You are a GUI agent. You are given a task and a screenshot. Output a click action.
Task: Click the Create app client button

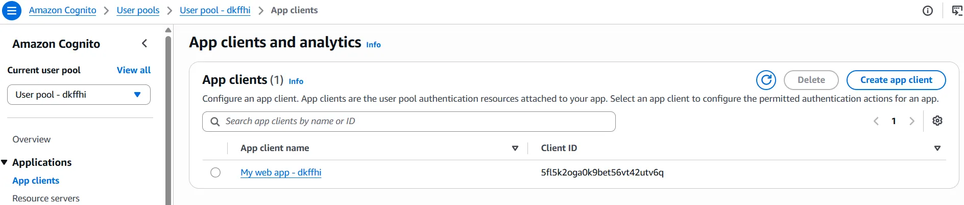tap(896, 80)
